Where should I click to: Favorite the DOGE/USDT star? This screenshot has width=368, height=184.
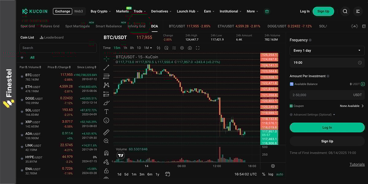pyautogui.click(x=22, y=100)
